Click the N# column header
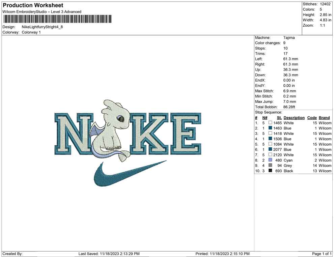334x257 pixels. click(265, 117)
